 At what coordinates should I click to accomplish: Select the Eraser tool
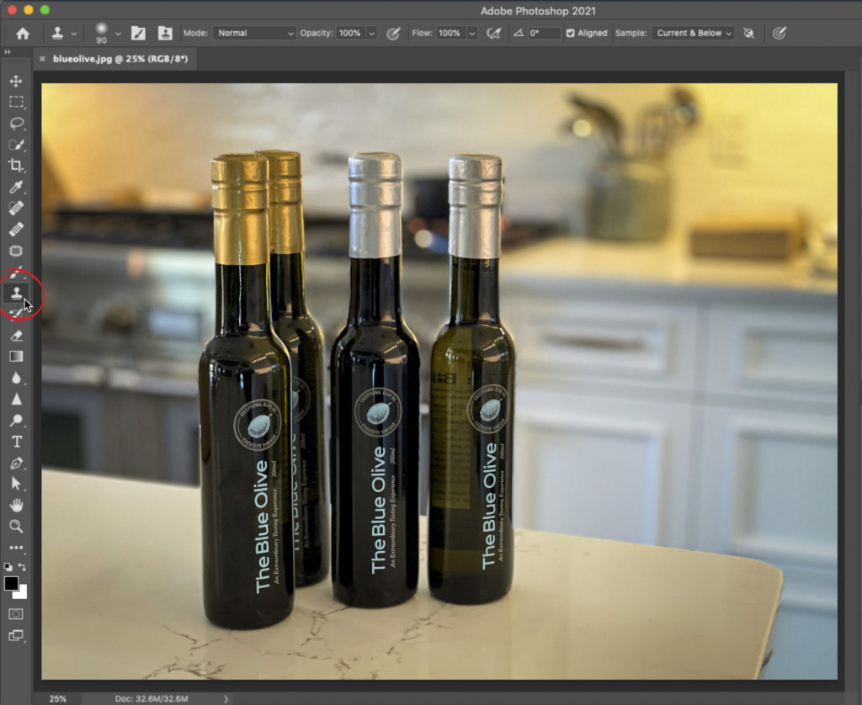point(16,335)
